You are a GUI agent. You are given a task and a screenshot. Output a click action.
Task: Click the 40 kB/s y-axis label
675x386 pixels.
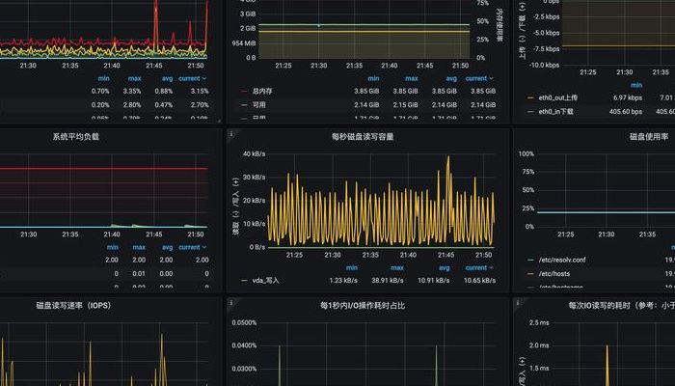[254, 153]
